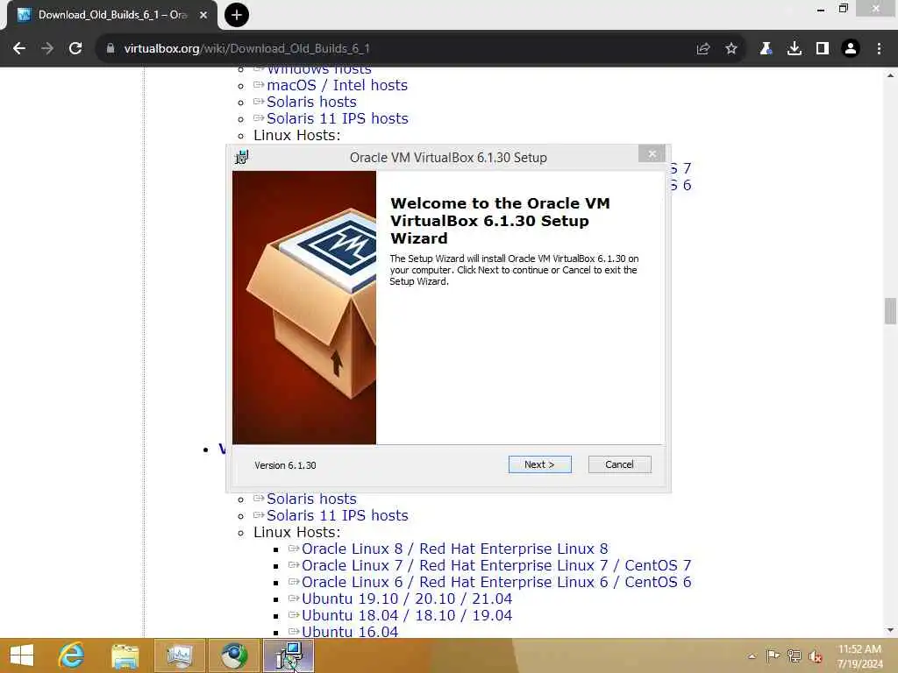Switch to the VirtualBox installer taskbar icon
This screenshot has height=673, width=898.
[289, 655]
